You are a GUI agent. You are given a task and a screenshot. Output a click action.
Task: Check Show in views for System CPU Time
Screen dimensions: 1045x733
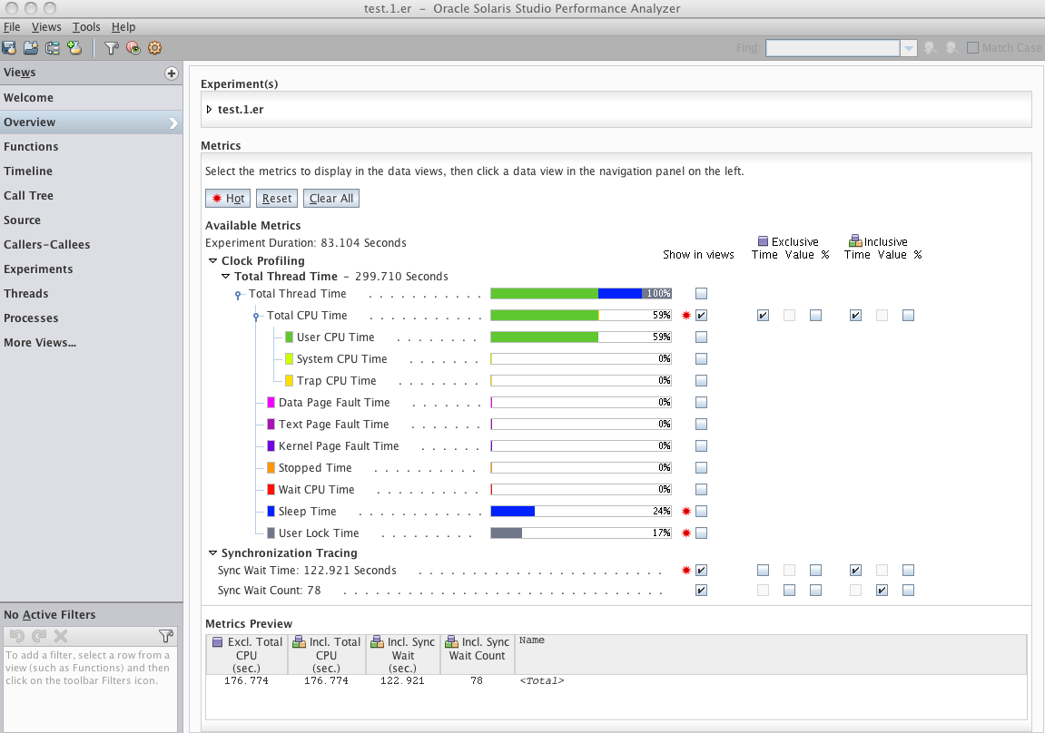[x=701, y=359]
